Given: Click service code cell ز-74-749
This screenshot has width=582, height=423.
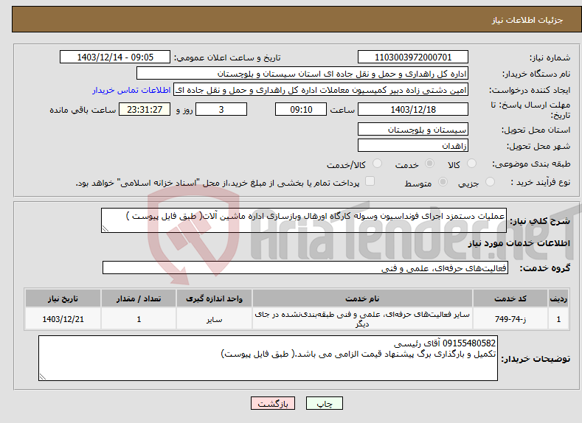Looking at the screenshot, I should coord(510,319).
